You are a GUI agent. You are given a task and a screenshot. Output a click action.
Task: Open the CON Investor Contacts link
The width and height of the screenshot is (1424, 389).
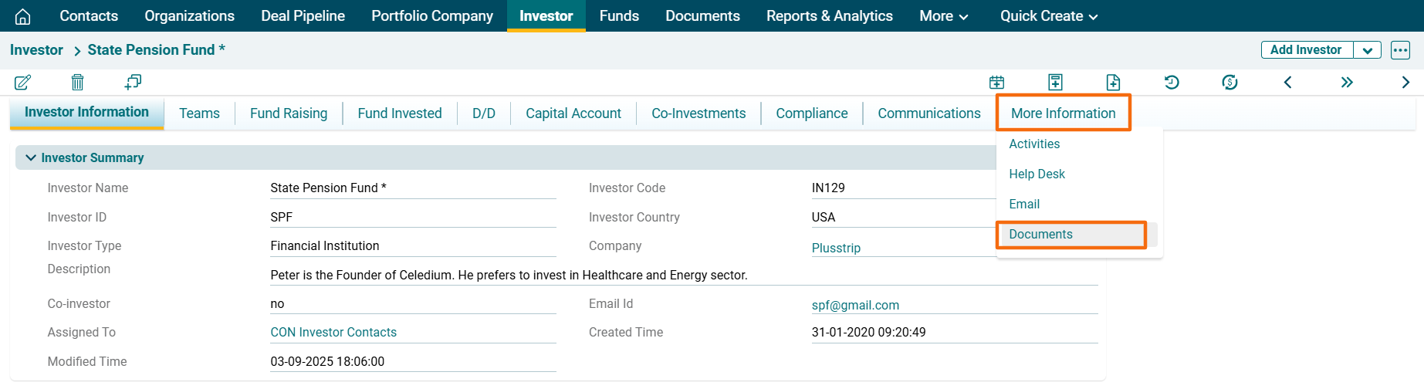click(x=333, y=333)
